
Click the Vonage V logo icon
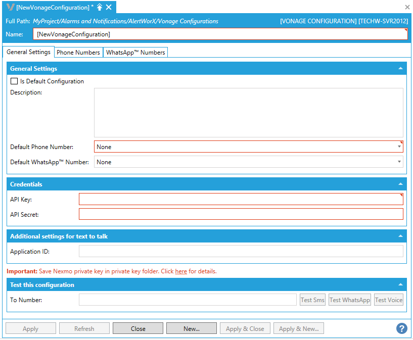(10, 7)
